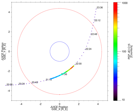Click the colorbar 100 tick label

[x=124, y=52]
